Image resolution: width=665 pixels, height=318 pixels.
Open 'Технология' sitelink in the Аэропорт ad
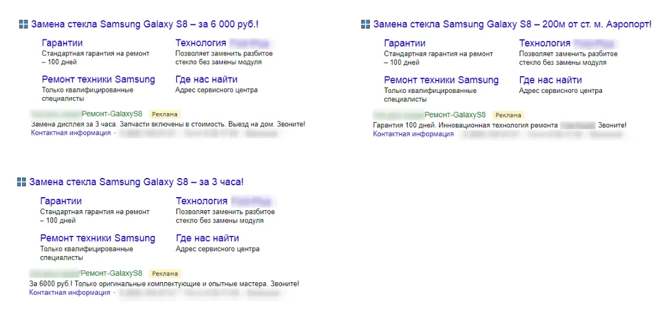tap(545, 43)
